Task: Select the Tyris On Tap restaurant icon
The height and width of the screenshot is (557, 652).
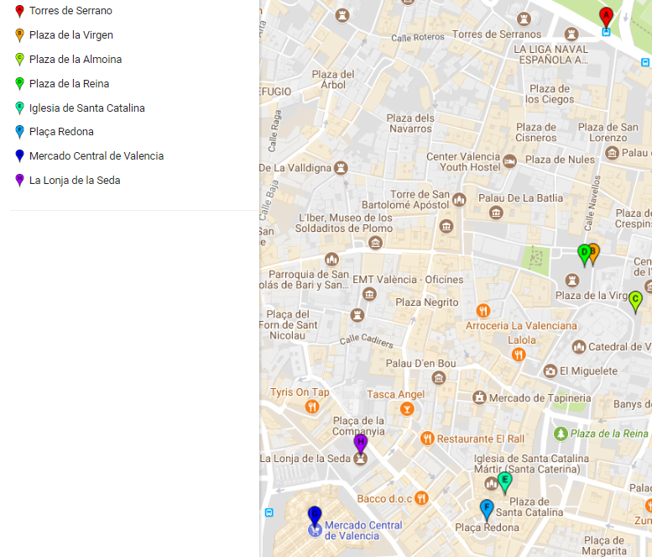Action: [312, 407]
